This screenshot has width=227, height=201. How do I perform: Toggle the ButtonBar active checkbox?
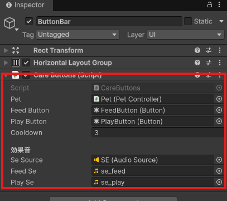29,21
